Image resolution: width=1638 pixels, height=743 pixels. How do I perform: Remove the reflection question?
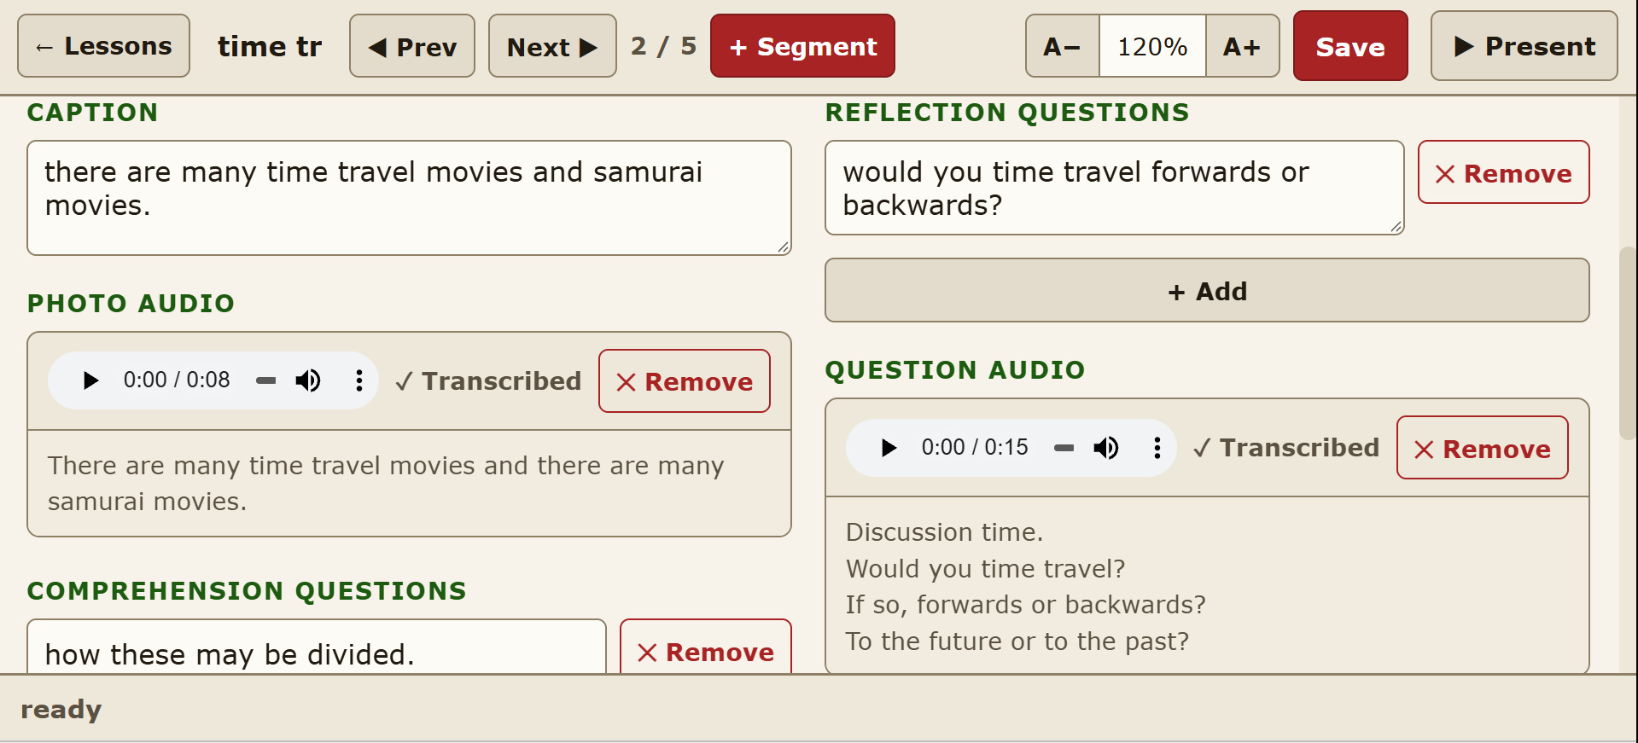(1504, 172)
